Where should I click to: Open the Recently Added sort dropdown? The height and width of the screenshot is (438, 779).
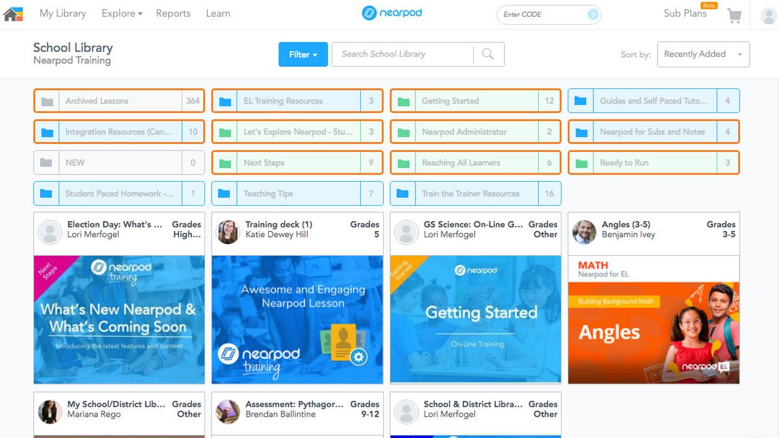(702, 55)
